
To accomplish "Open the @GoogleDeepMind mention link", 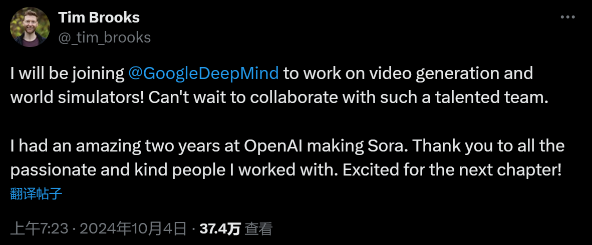I will point(203,73).
